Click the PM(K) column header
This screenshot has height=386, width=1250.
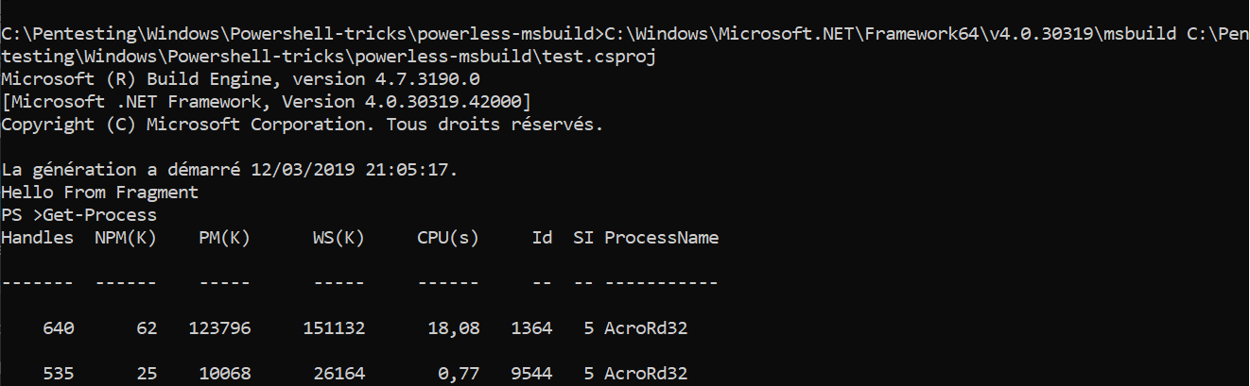224,238
